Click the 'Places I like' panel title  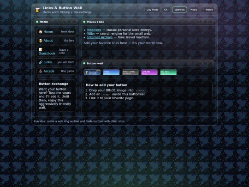point(95,22)
